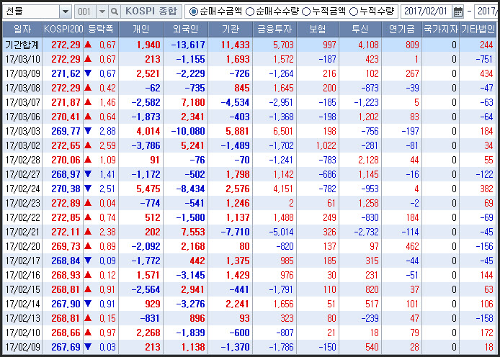The height and width of the screenshot is (357, 500).
Task: Select the 누적금액 radio button
Action: (305, 12)
